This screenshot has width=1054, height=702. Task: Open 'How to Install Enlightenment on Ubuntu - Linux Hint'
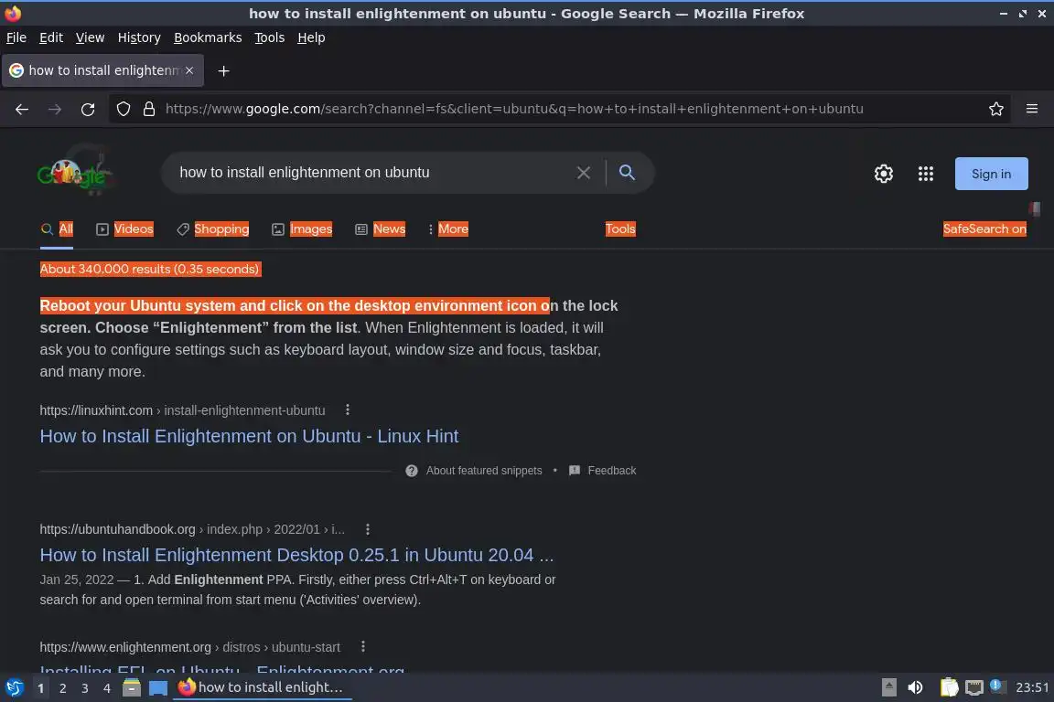pos(249,437)
